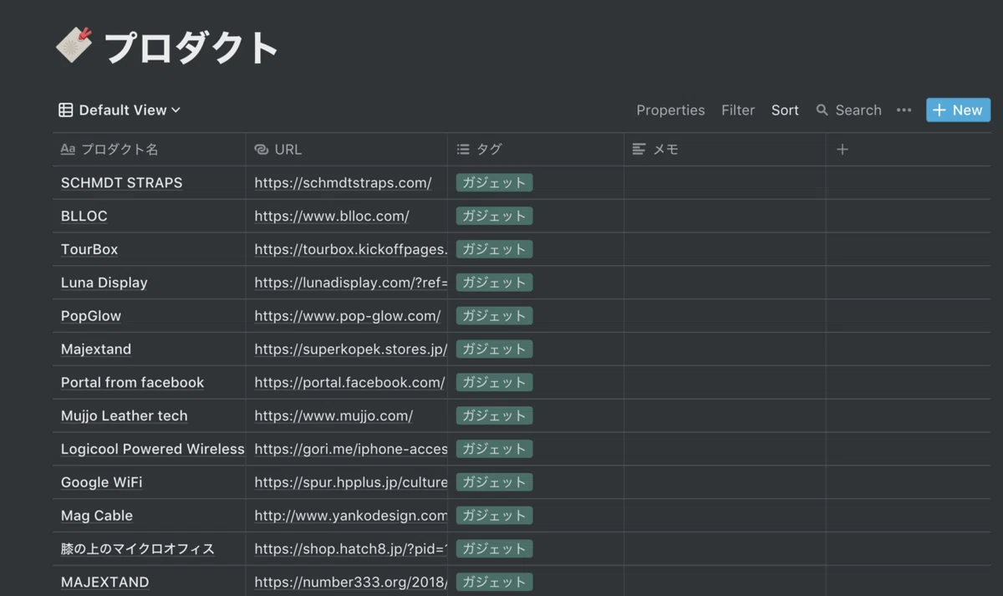Click the ガジェット tag in Google WiFi row
The width and height of the screenshot is (1003, 596).
[494, 483]
